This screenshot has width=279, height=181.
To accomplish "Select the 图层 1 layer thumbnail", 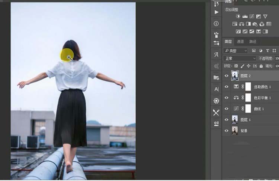I will click(x=235, y=120).
